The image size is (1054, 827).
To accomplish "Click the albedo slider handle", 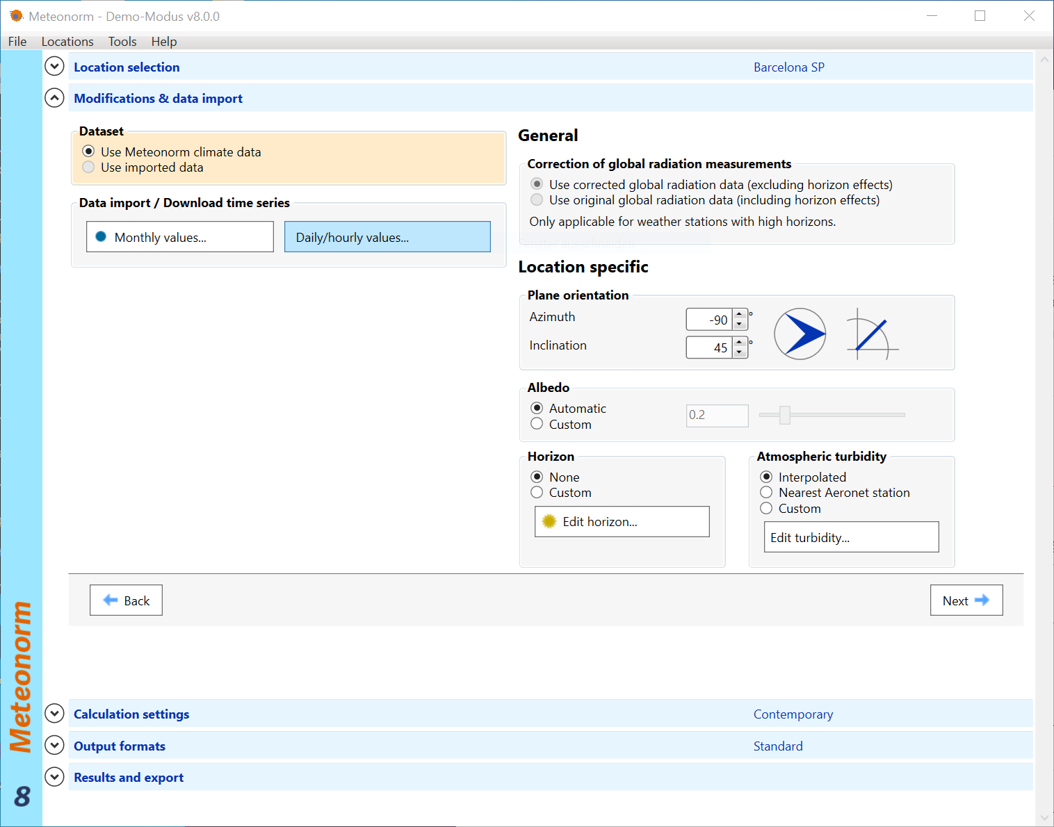I will tap(785, 415).
